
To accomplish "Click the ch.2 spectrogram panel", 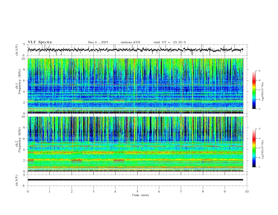I will pos(135,144).
